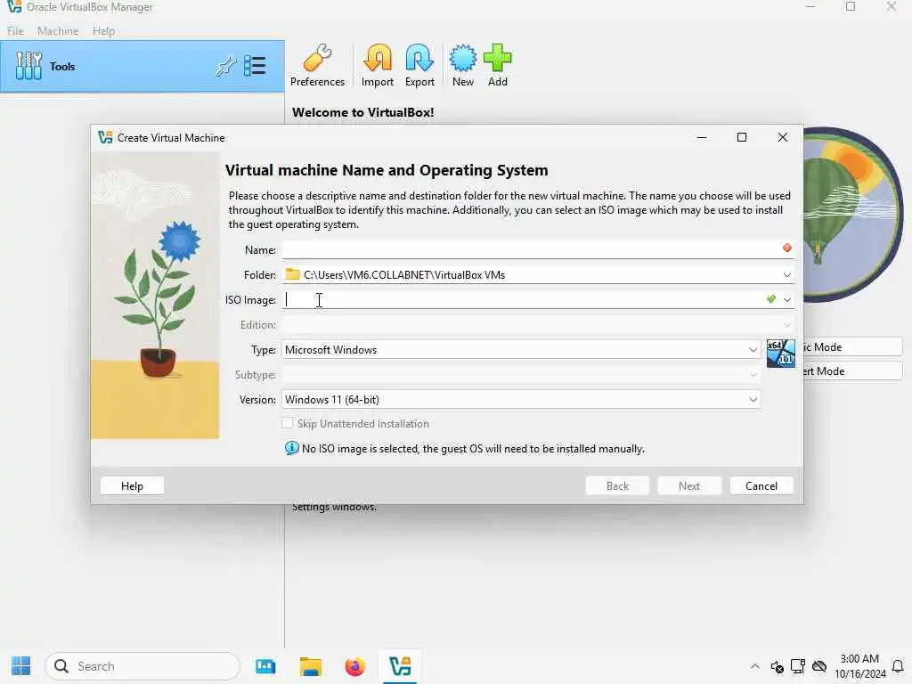Click the taskbar Search box

tap(142, 666)
